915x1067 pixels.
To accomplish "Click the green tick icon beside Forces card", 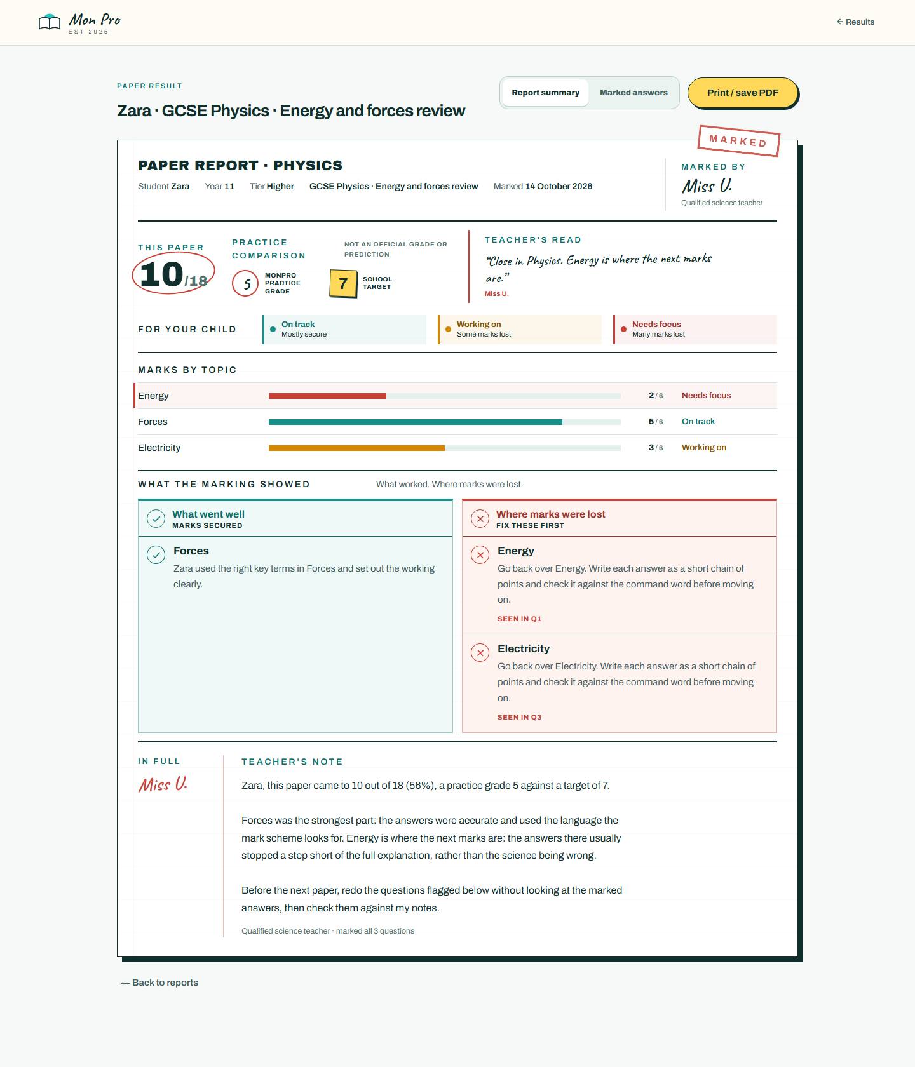I will tap(156, 554).
